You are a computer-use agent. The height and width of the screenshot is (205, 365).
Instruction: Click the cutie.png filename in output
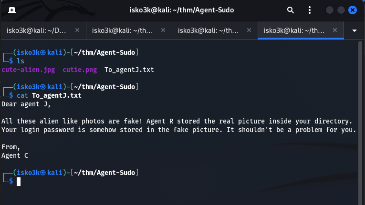[x=79, y=70]
